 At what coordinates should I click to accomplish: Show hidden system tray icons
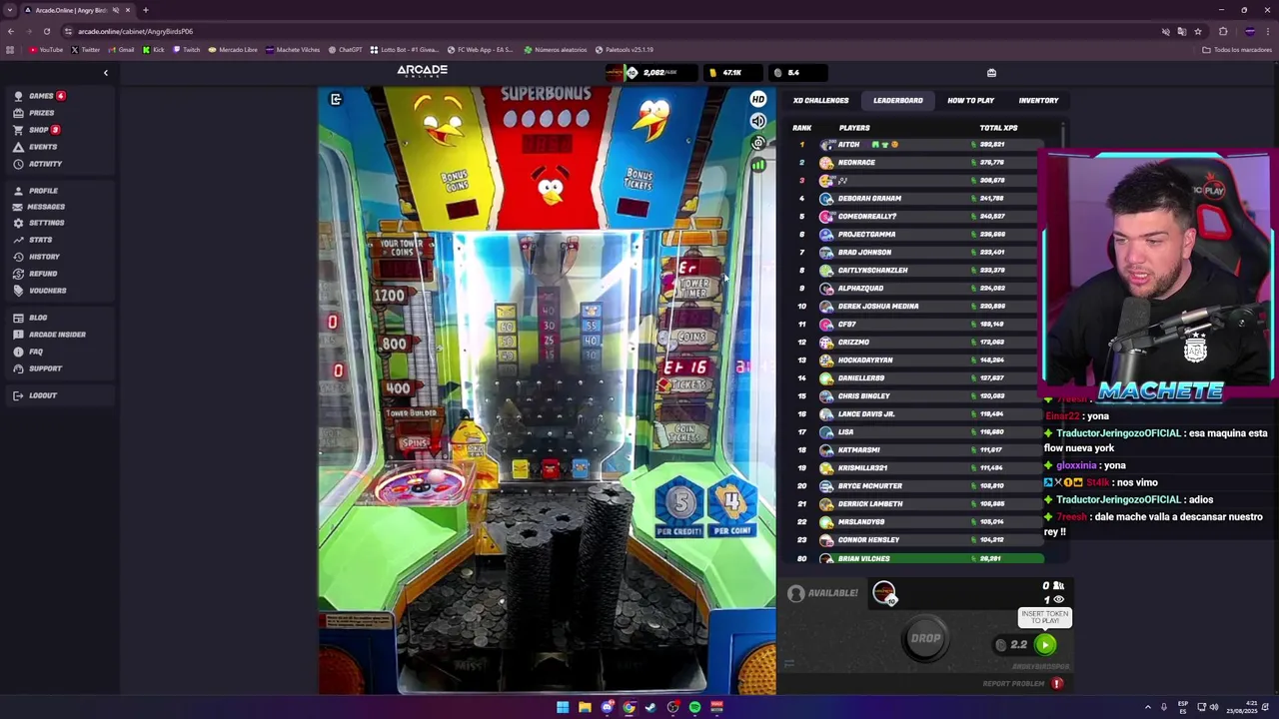pos(1147,707)
